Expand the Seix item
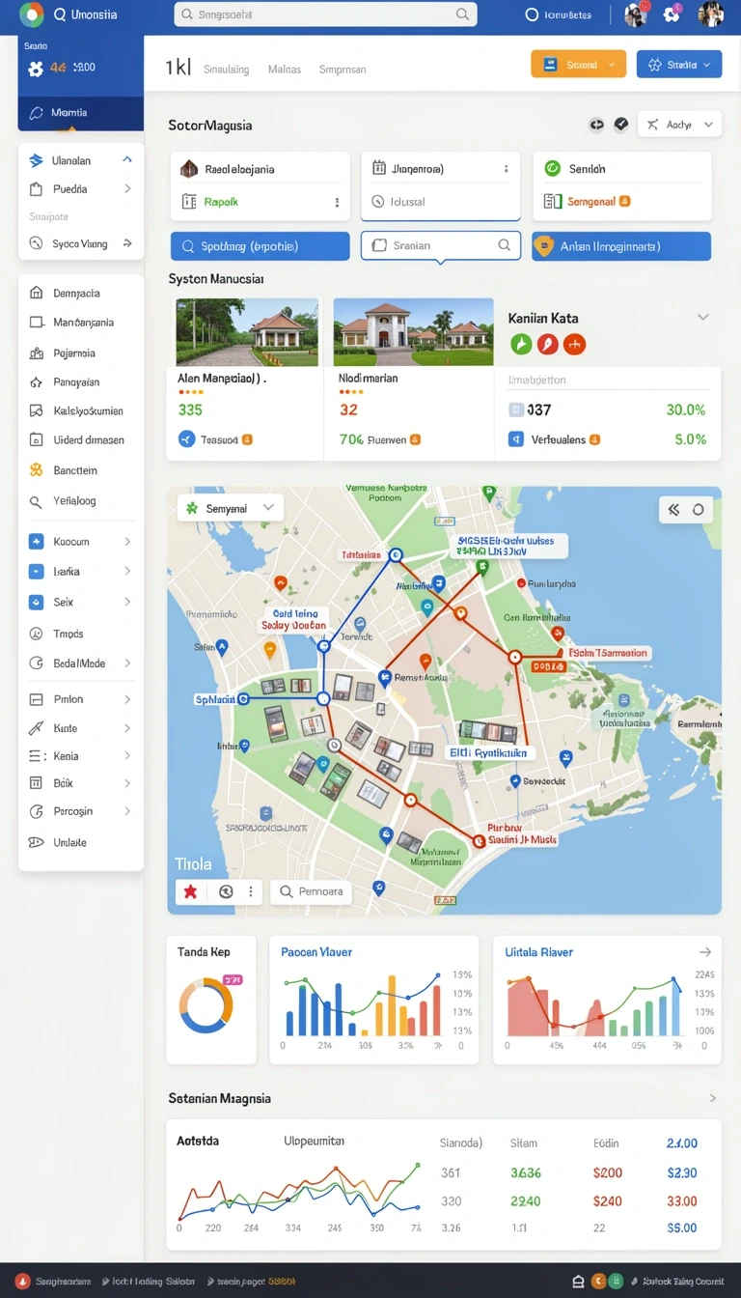Screen dimensions: 741x1298 pyautogui.click(x=127, y=602)
